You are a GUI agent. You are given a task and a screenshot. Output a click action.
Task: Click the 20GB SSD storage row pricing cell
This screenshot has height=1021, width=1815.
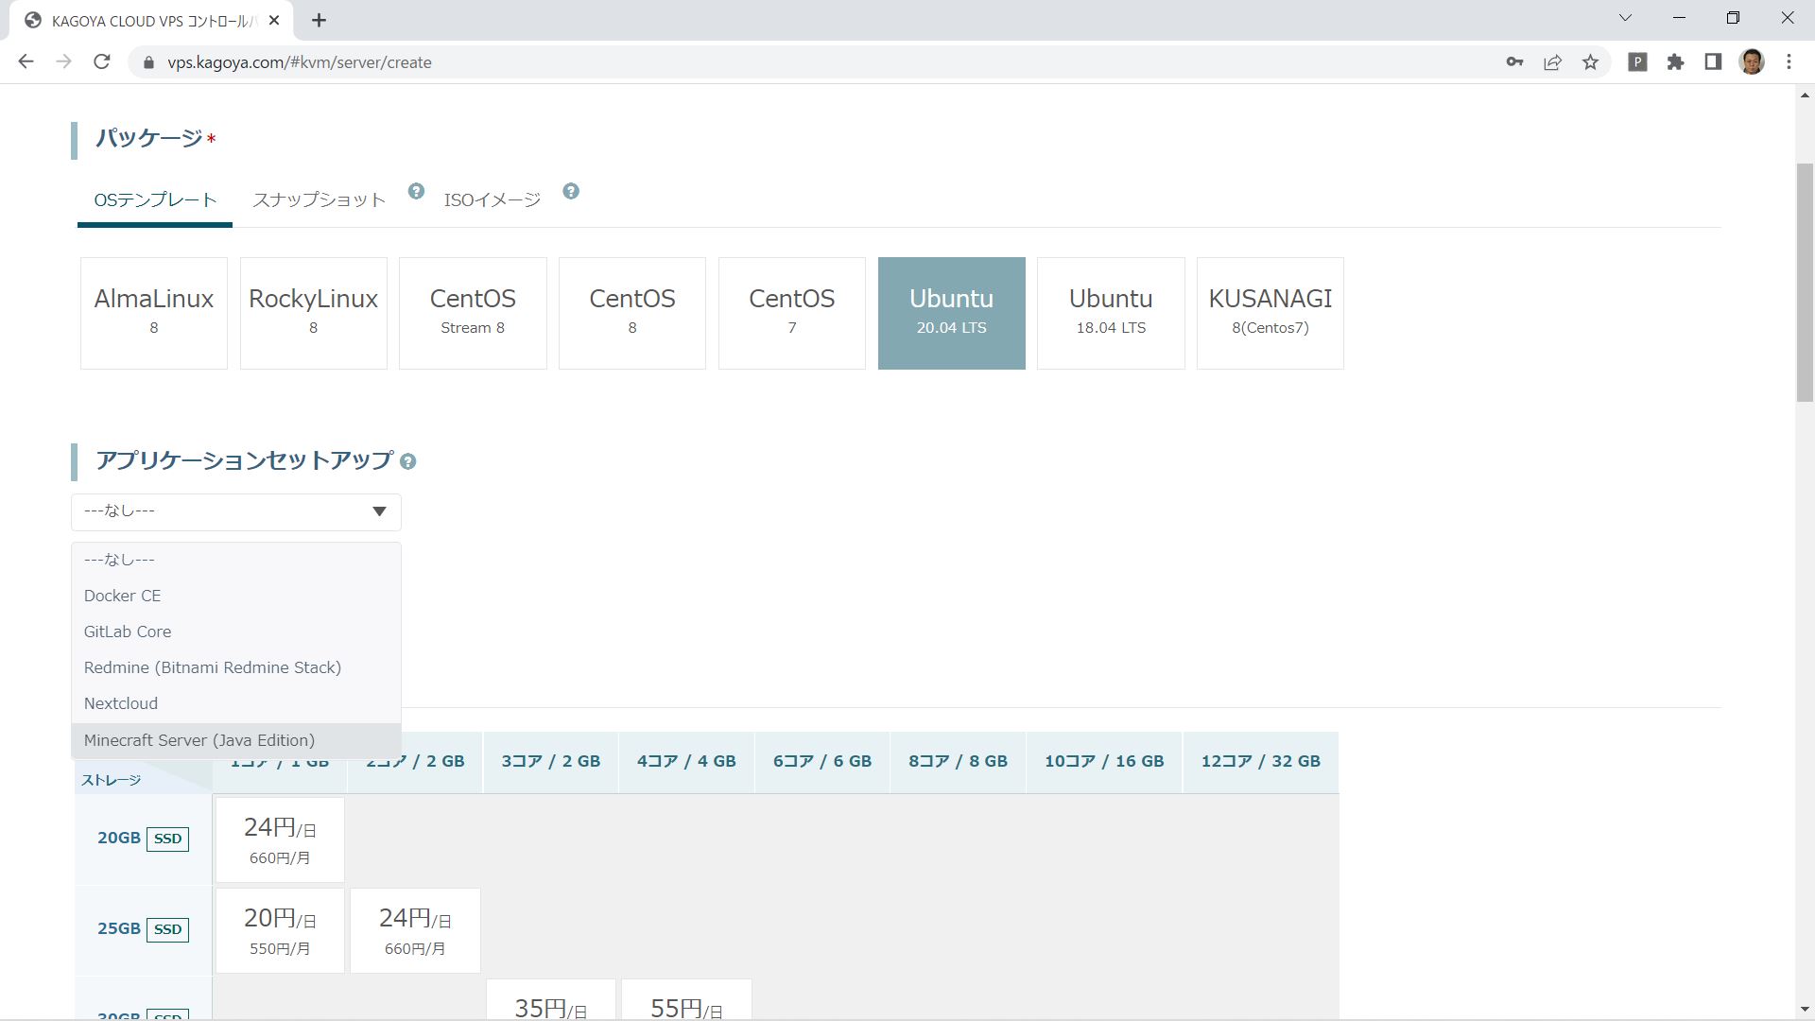point(279,839)
